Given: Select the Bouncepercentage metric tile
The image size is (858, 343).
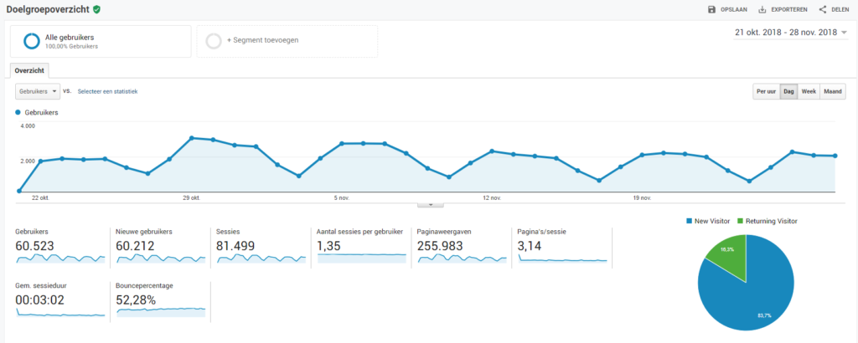Looking at the screenshot, I should click(161, 299).
